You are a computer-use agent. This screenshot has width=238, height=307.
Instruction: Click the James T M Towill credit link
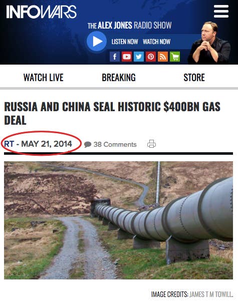(x=211, y=294)
